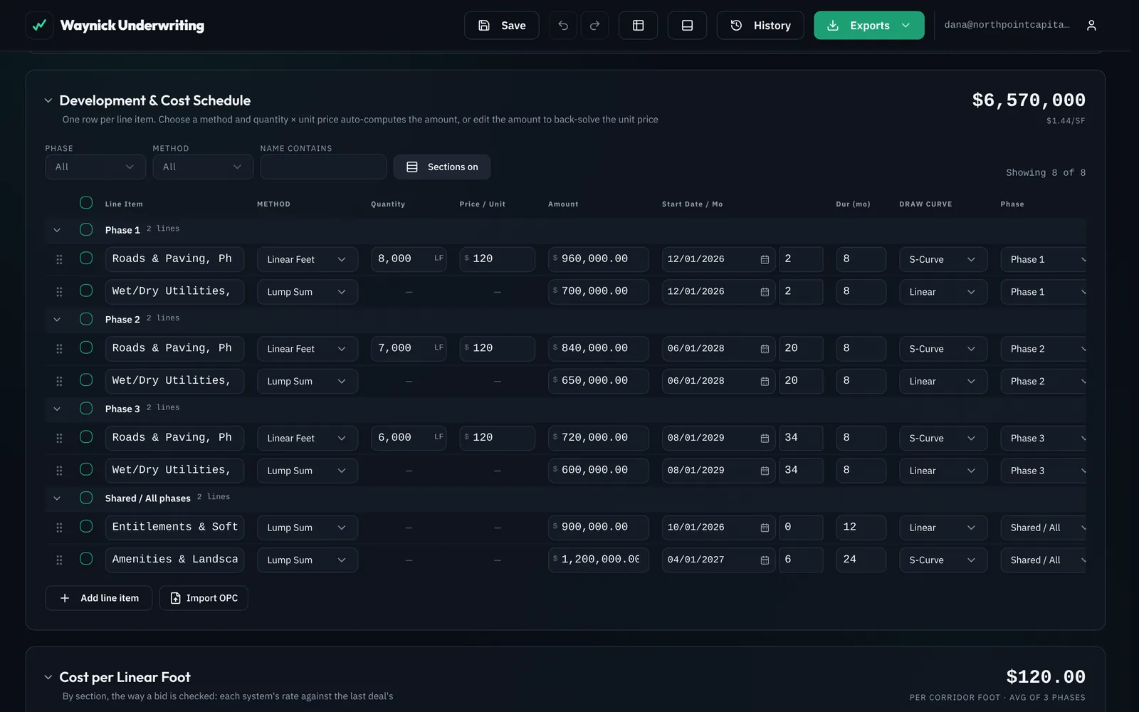Click the Name Contains filter field
This screenshot has width=1139, height=712.
coord(323,167)
